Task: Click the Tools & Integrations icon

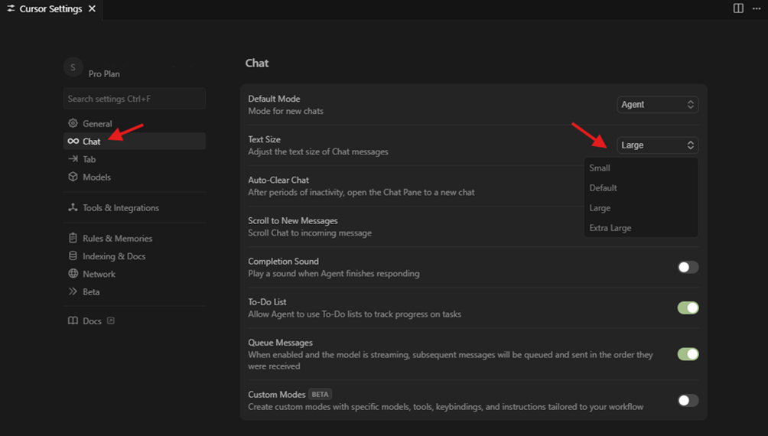Action: [x=73, y=207]
